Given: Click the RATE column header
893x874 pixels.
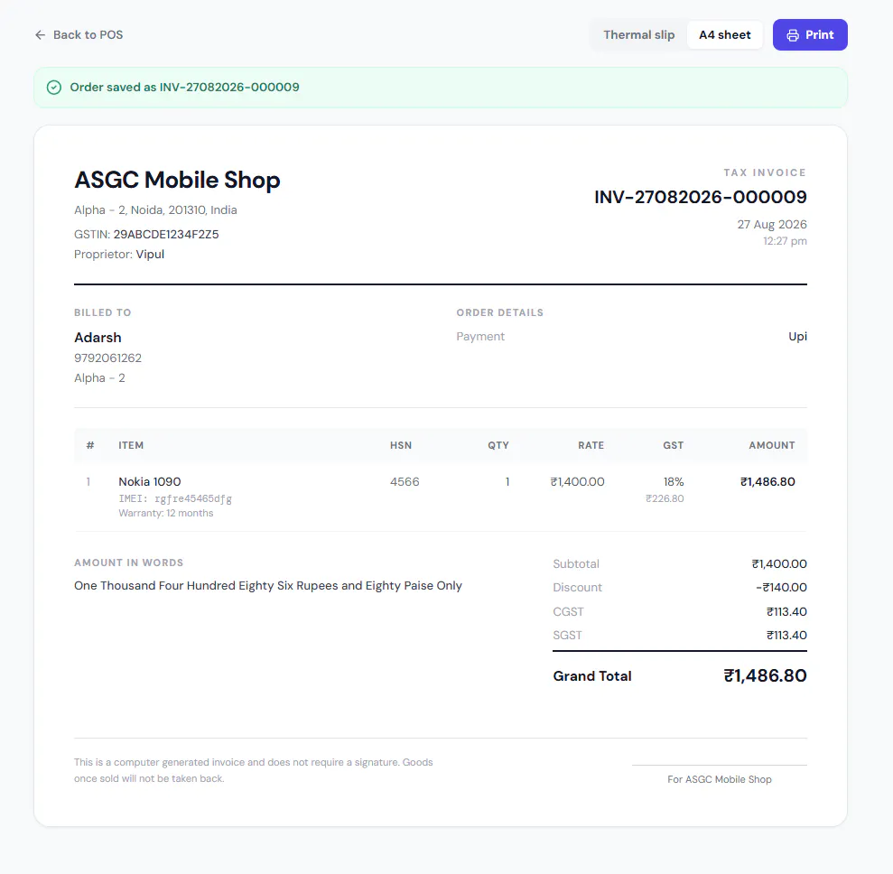Looking at the screenshot, I should click(591, 445).
